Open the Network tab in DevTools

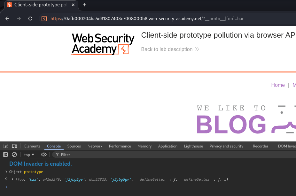[x=95, y=146]
